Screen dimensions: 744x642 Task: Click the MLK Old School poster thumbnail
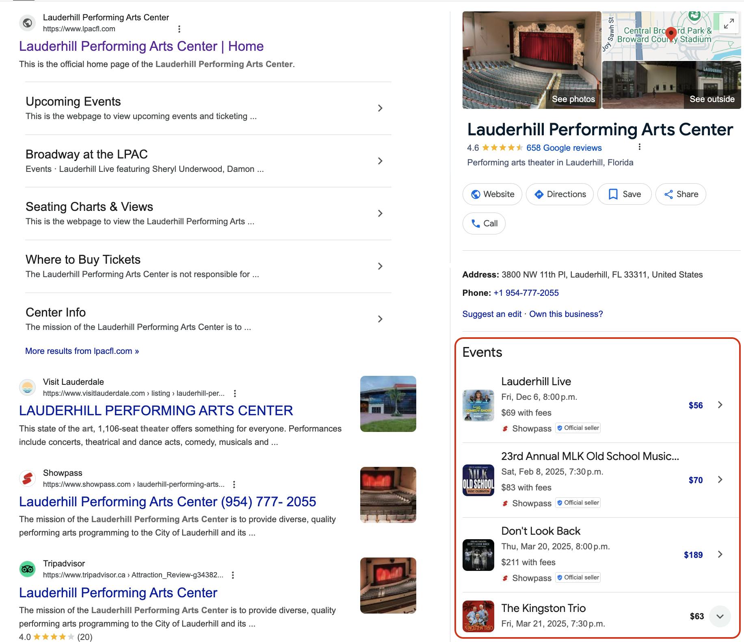point(478,480)
